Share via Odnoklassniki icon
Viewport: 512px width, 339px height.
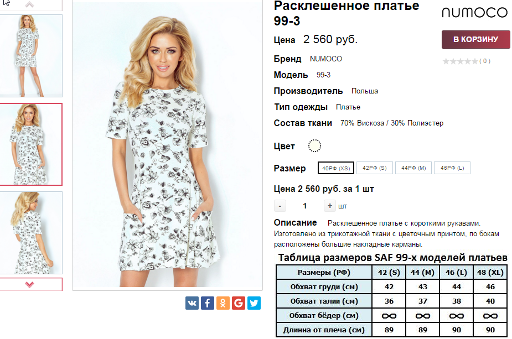223,303
